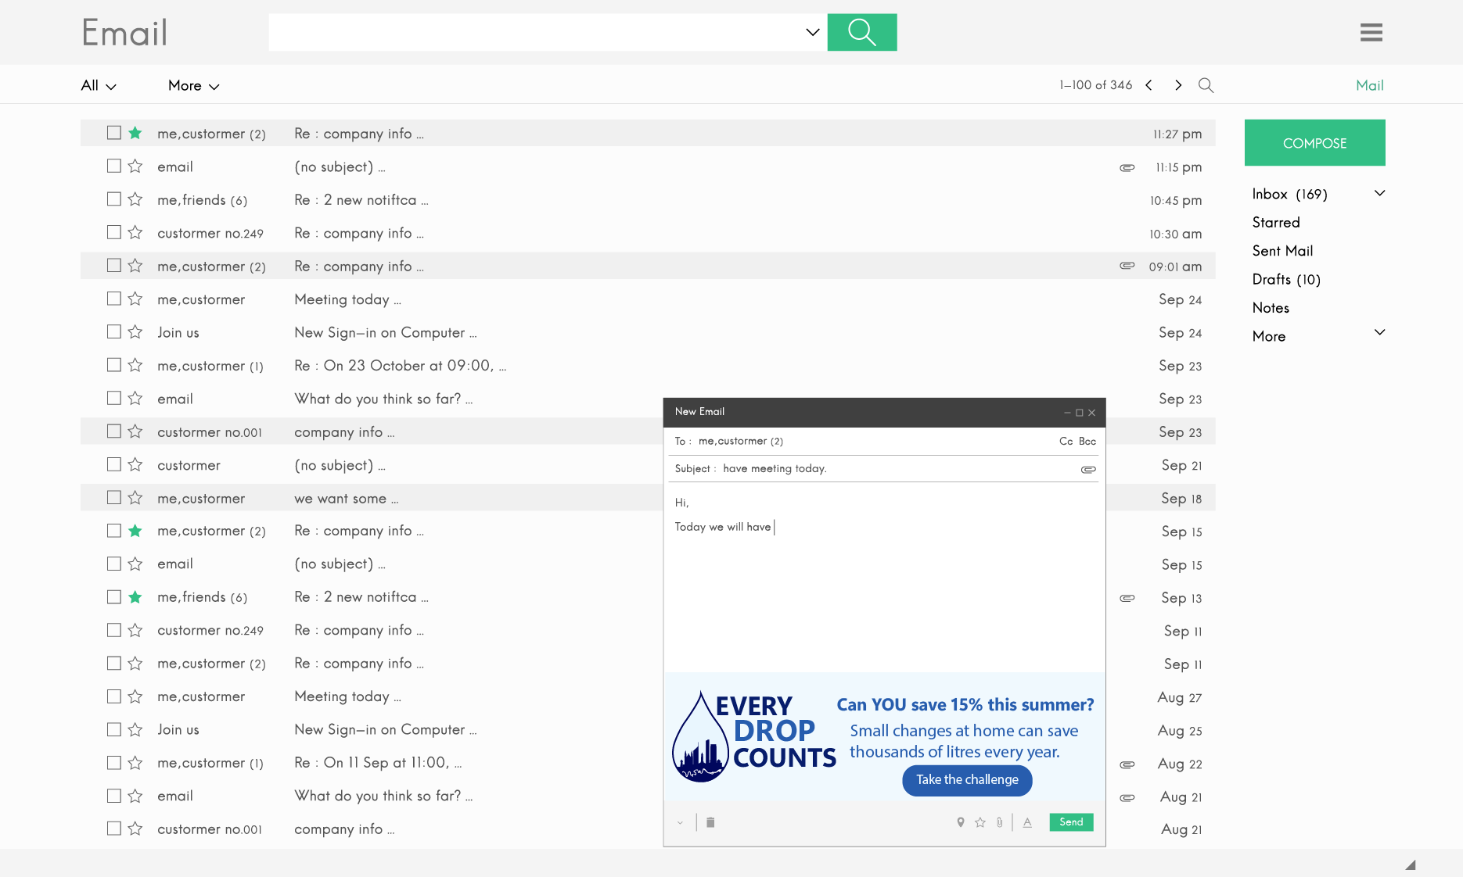Viewport: 1463px width, 877px height.
Task: Discard draft with trash icon
Action: coord(710,822)
